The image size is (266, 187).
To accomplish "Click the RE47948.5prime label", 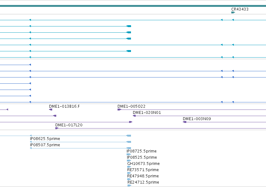I will click(143, 176).
